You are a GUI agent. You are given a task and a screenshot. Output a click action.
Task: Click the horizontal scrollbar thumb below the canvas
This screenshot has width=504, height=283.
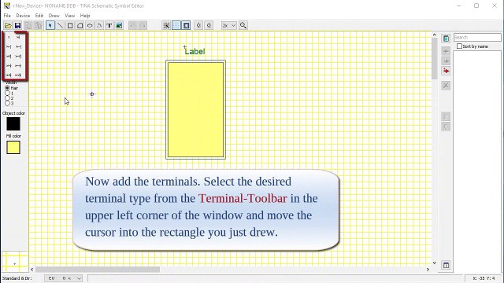click(x=98, y=270)
